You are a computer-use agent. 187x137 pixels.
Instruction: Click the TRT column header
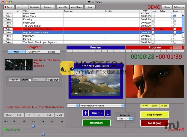click(x=145, y=11)
